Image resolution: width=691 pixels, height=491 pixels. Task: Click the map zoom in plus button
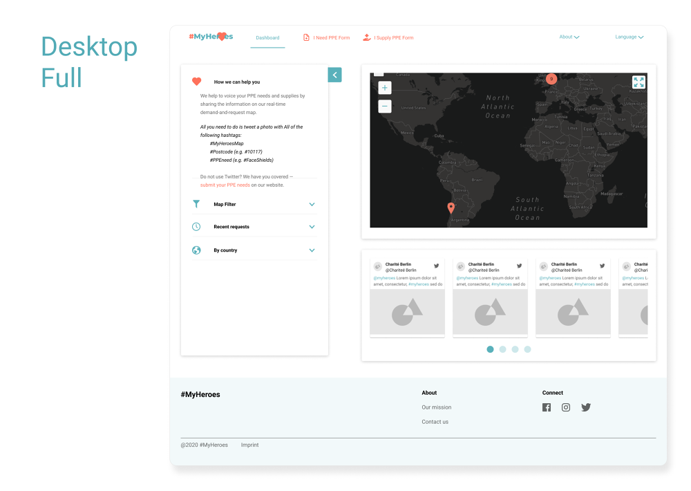click(385, 88)
